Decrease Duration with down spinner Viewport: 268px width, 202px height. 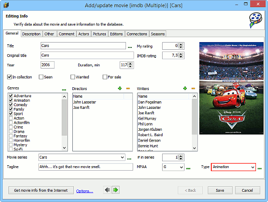coord(130,66)
